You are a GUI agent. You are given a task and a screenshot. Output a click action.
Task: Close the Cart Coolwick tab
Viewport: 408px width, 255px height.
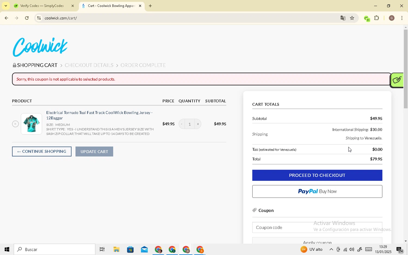(140, 6)
